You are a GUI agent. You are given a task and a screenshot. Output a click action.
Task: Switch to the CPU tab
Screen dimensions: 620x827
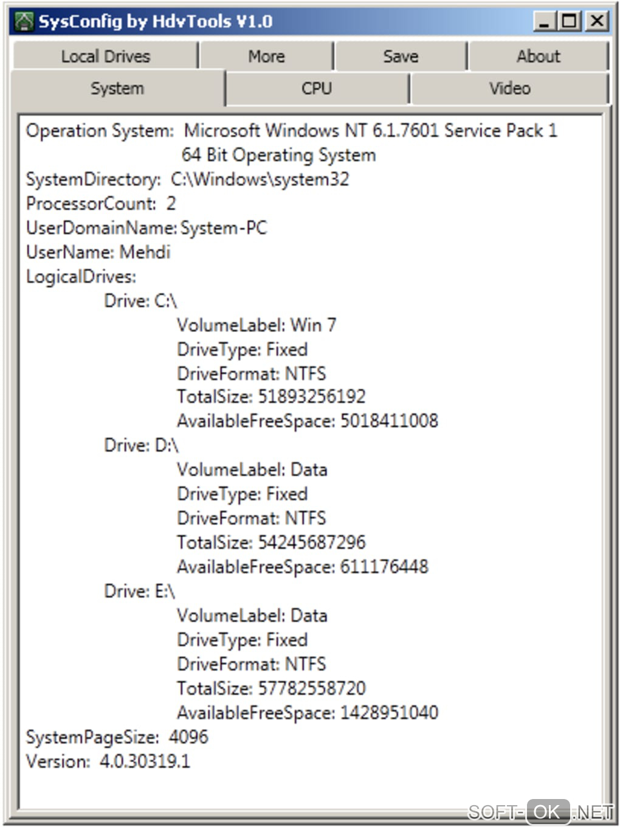pyautogui.click(x=317, y=89)
